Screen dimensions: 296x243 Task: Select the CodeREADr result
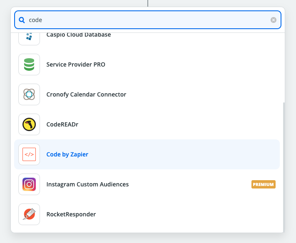point(147,124)
